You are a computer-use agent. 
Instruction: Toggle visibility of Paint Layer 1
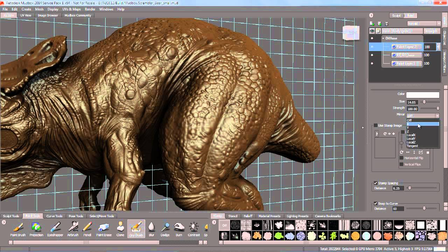click(372, 63)
